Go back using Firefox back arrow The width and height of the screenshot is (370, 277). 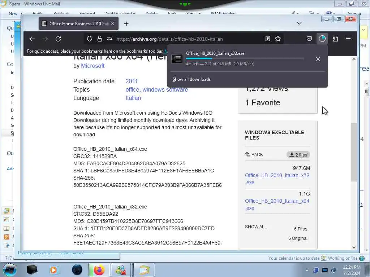(32, 39)
